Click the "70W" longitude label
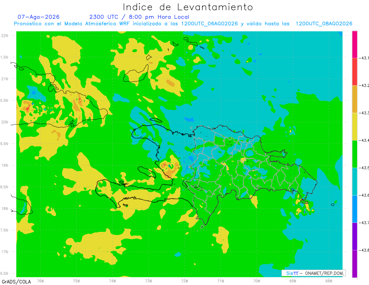Viewport: 369px width, 285px height. 256,281
